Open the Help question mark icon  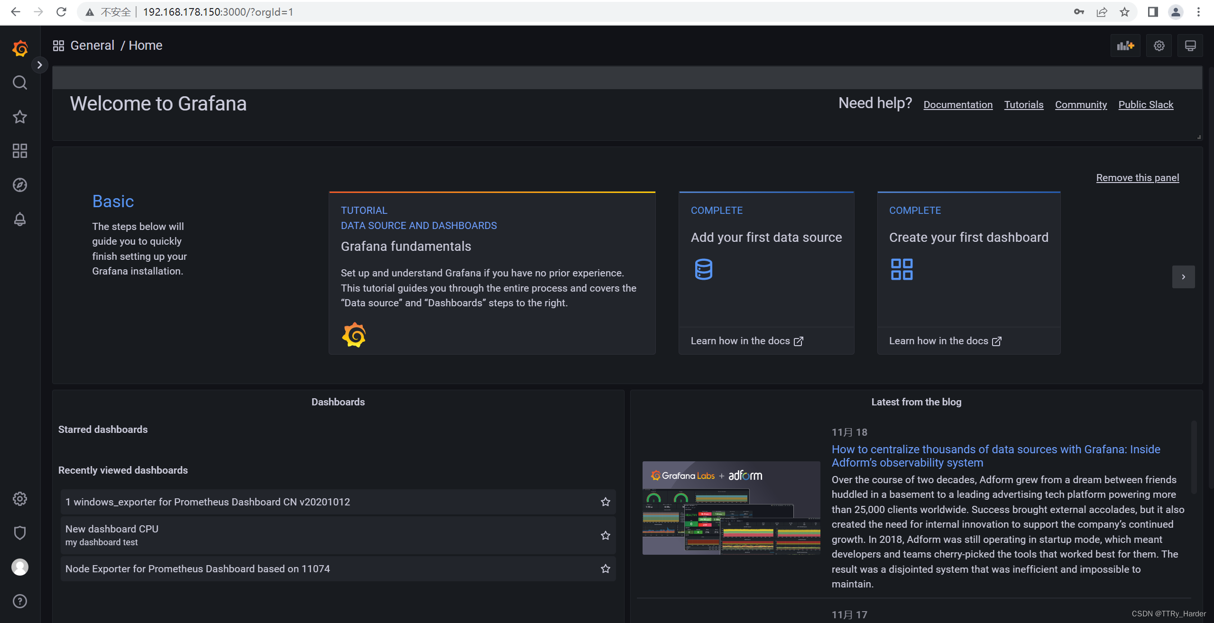[20, 601]
